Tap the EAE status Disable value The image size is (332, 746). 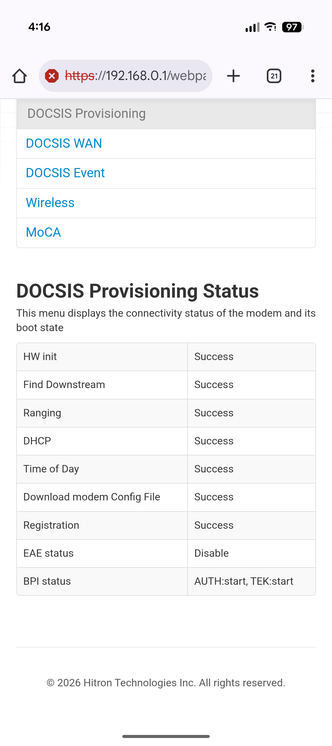211,553
